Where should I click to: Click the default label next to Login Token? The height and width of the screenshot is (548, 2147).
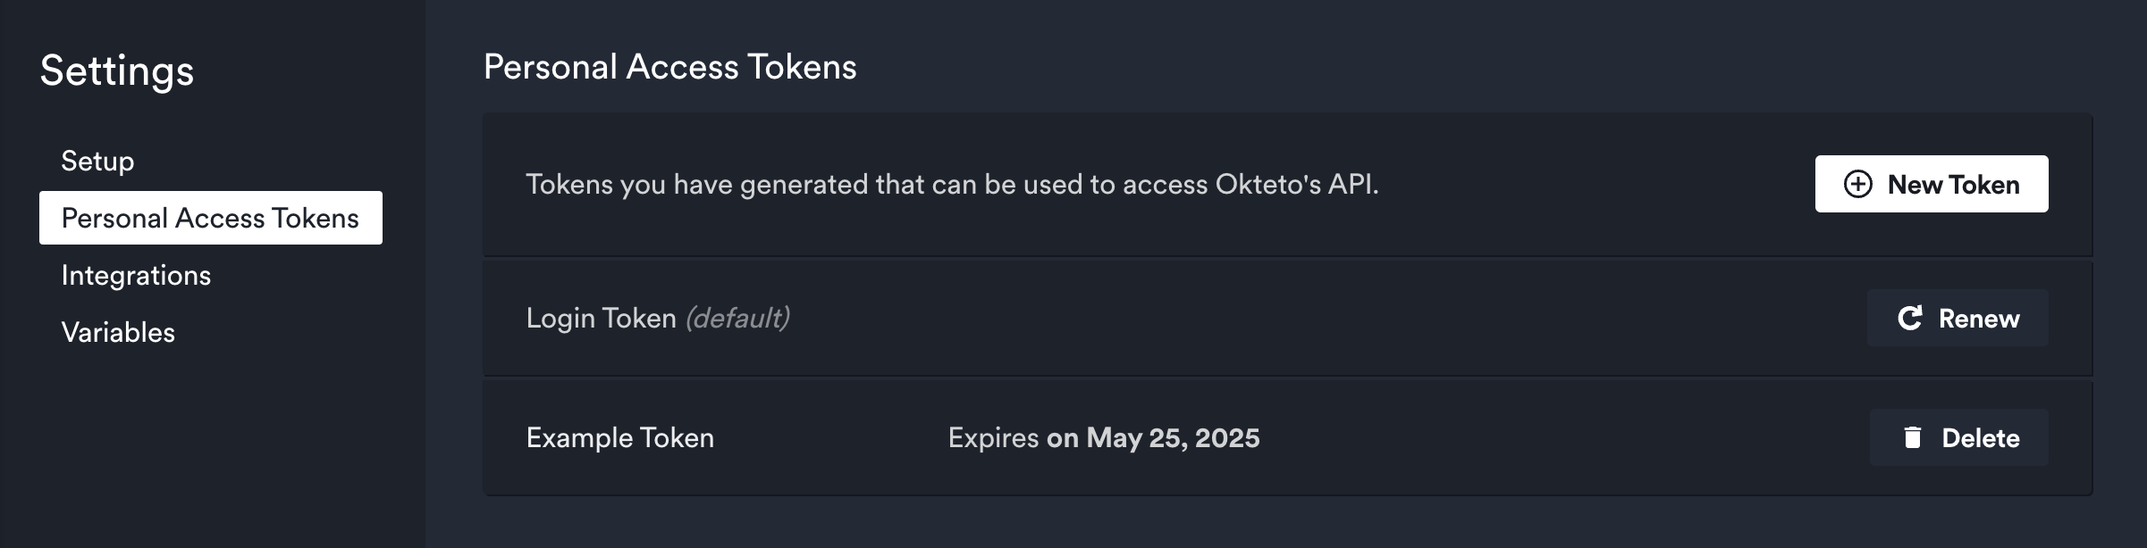pos(737,318)
